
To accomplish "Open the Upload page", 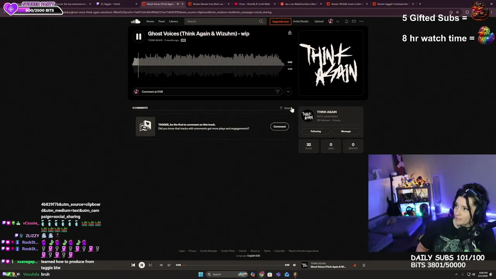I will pyautogui.click(x=319, y=21).
